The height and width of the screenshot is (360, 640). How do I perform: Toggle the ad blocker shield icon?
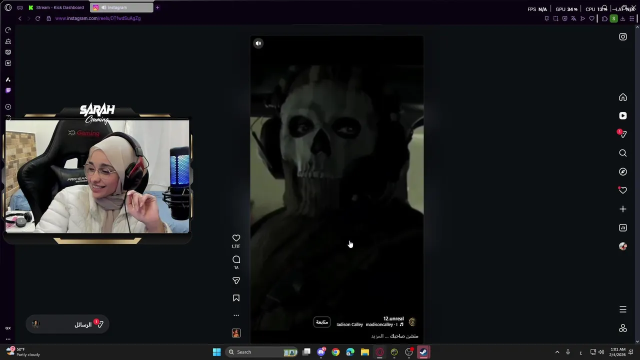coord(564,18)
